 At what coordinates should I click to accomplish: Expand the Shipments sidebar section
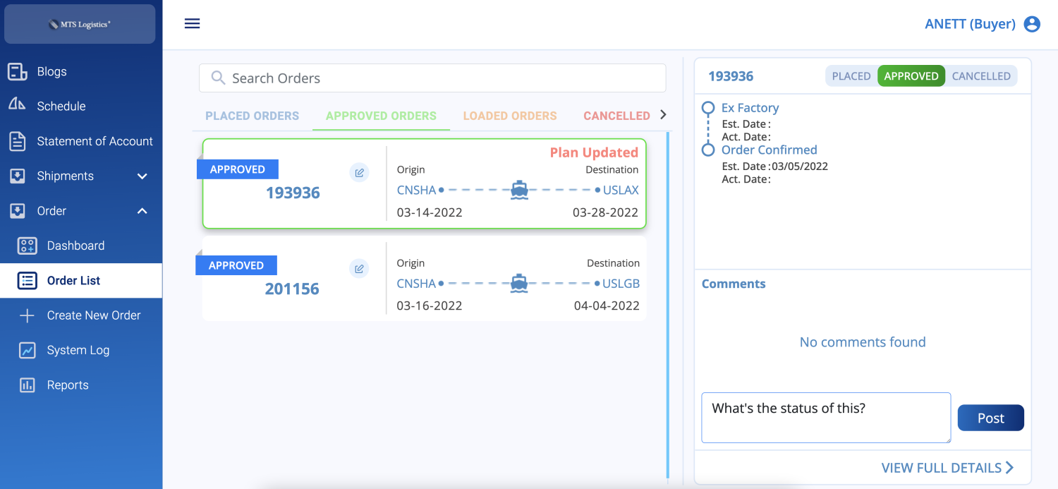pyautogui.click(x=141, y=176)
